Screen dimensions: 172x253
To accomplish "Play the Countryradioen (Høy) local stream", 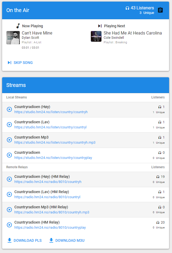I will tap(9, 109).
